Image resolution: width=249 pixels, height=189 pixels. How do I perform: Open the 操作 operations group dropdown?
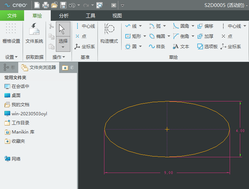pos(58,57)
